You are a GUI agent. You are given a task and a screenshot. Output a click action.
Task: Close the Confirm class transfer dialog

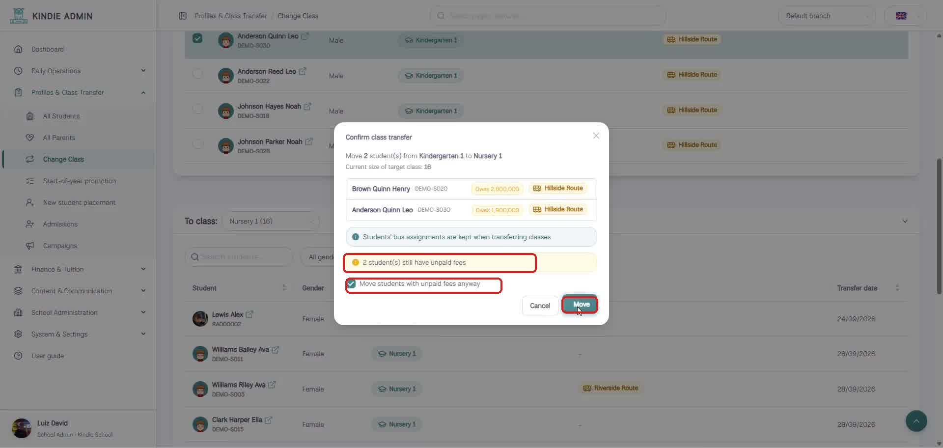point(596,136)
